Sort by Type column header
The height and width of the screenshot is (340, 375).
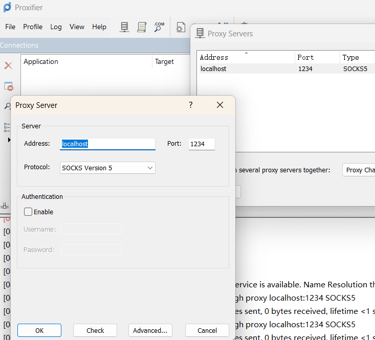point(357,57)
